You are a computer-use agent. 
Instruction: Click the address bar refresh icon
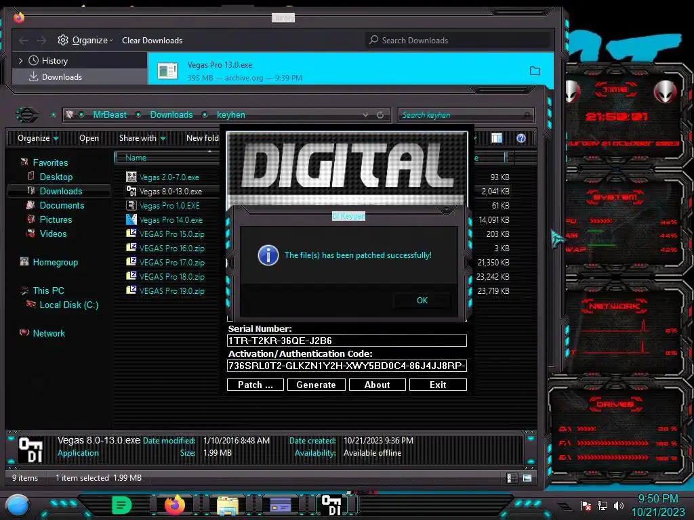[380, 115]
